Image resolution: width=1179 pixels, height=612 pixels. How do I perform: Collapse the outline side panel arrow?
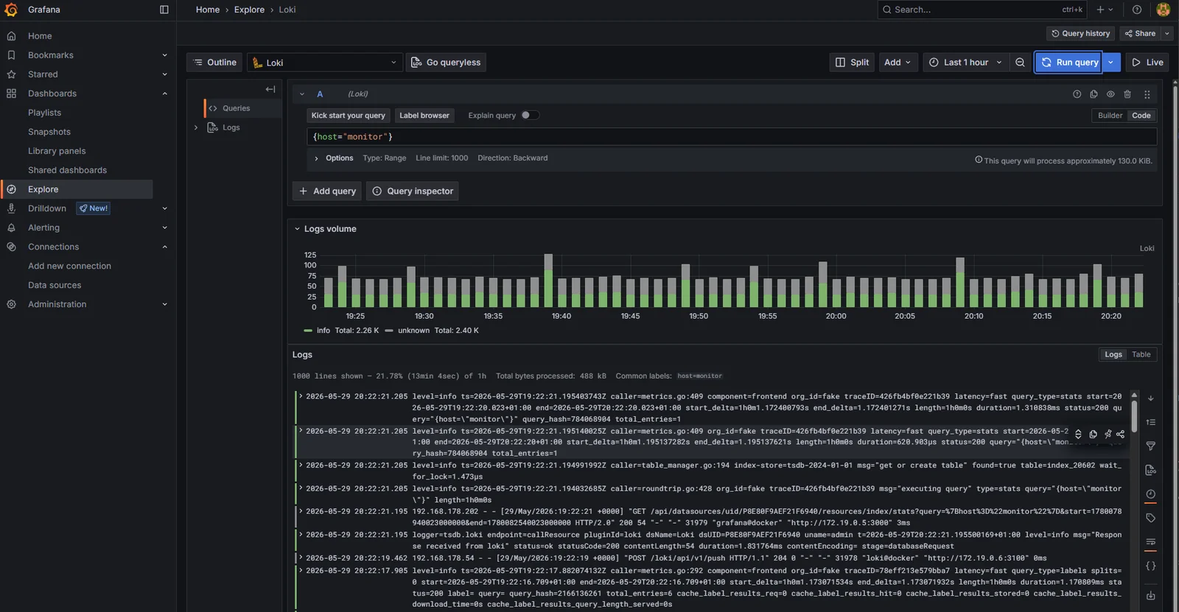270,89
